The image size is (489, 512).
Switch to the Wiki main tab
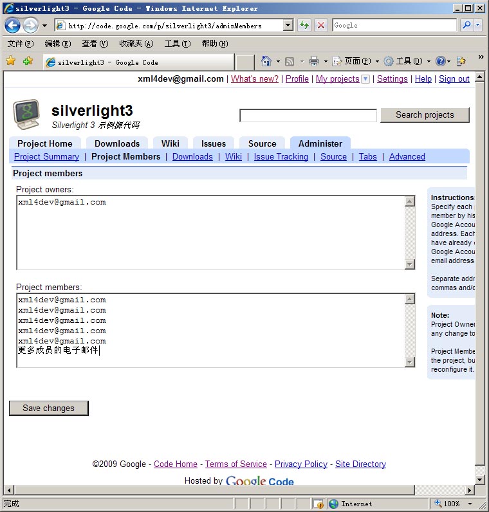(x=171, y=143)
